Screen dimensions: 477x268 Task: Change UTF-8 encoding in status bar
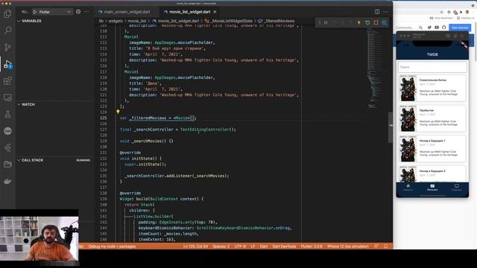coord(240,246)
